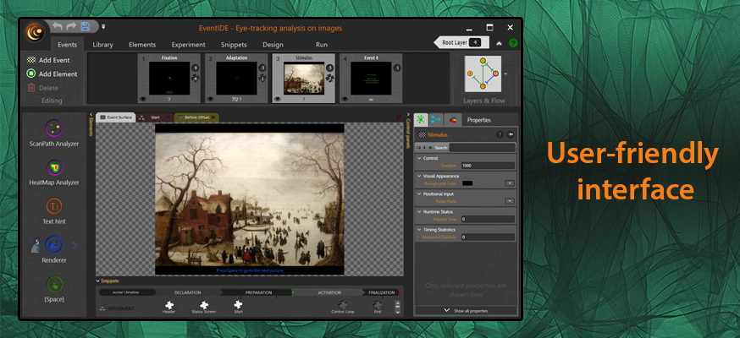Open the Run ribbon tab

coord(322,45)
